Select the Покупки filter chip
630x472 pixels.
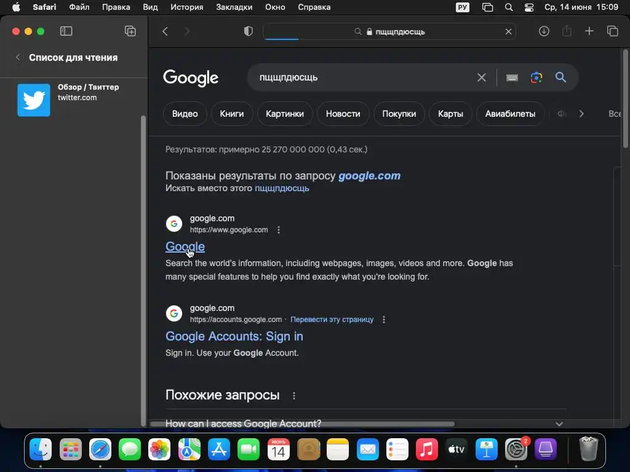[x=399, y=114]
